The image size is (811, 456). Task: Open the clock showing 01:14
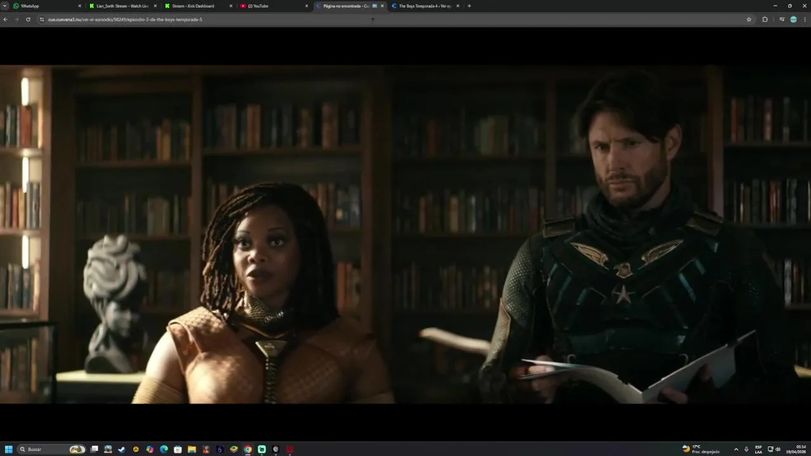(796, 449)
